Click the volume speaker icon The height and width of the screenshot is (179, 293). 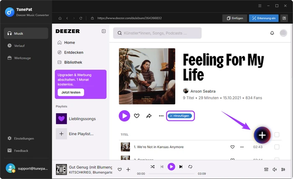[275, 169]
